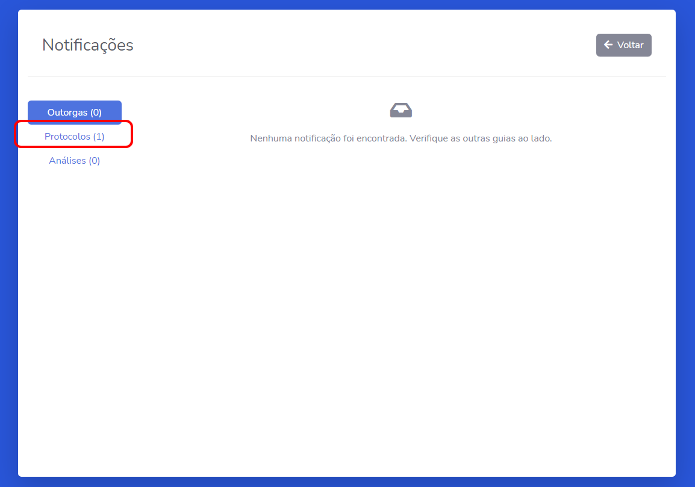Select the Outorgas (0) tab
This screenshot has height=487, width=695.
tap(75, 113)
